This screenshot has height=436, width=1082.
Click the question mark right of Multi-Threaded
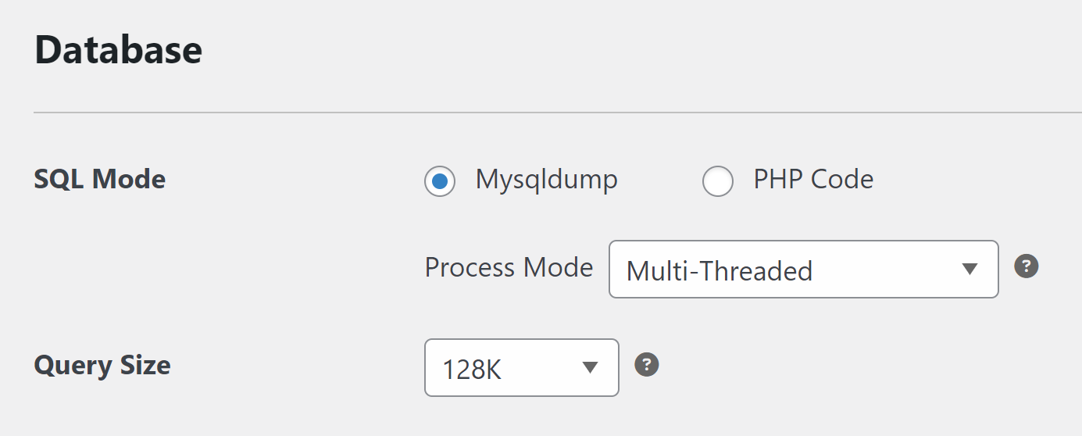tap(1026, 266)
